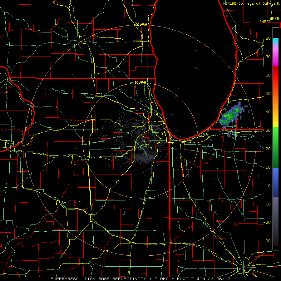The height and width of the screenshot is (281, 281).
Task: Click the "-10" value on dBZ scale
Action: 267,204
